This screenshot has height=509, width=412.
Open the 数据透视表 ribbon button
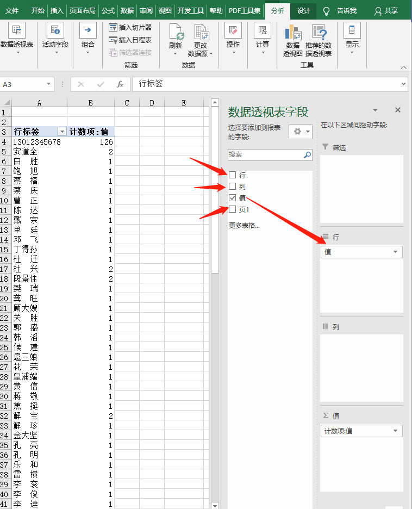17,39
